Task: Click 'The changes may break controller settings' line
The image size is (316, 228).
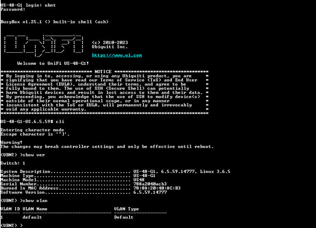Action: coord(107,147)
